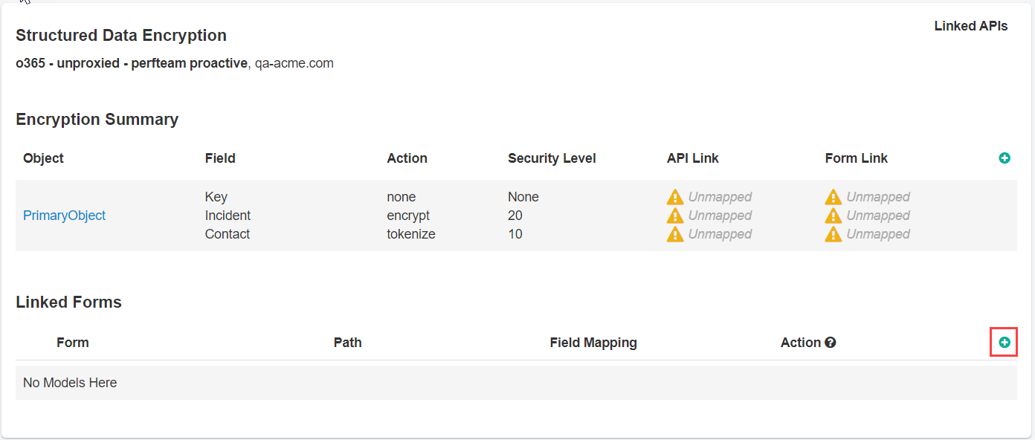
Task: Click the warning icon for Key API Link
Action: point(675,197)
